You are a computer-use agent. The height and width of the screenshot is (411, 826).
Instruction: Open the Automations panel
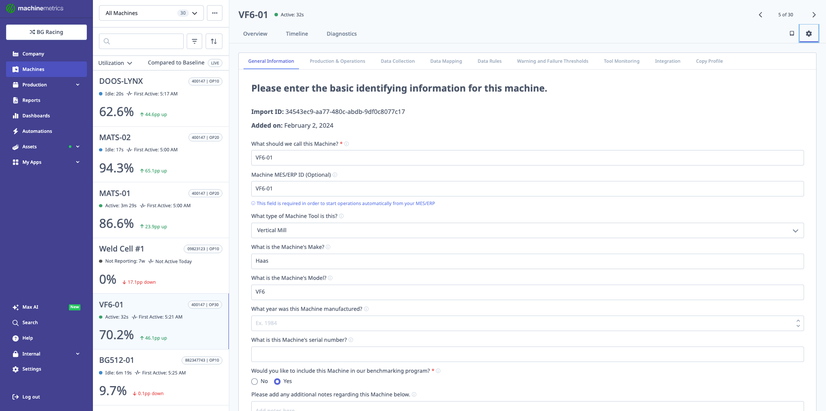pos(38,131)
